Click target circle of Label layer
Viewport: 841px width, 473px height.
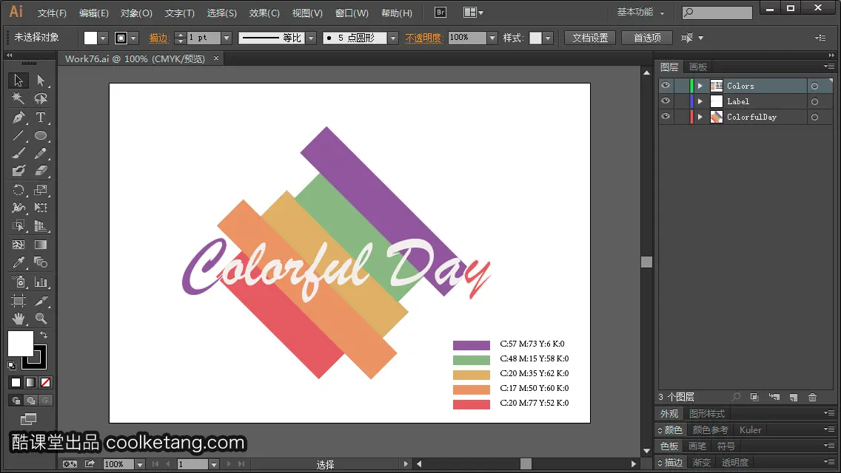(814, 101)
